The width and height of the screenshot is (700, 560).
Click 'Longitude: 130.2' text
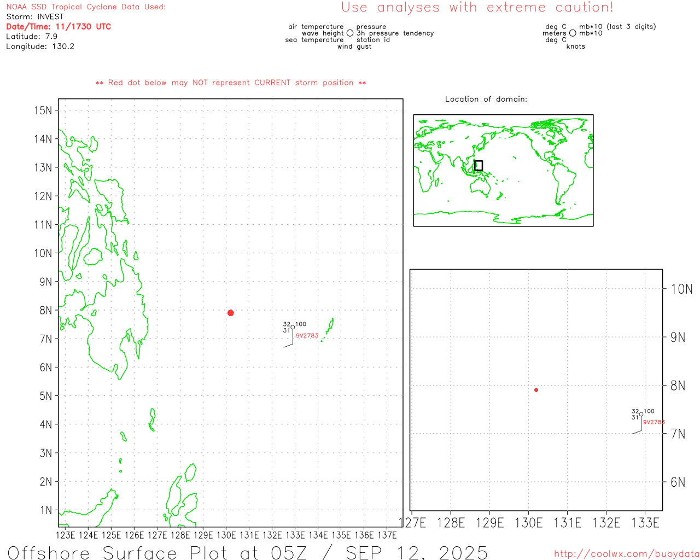(x=40, y=46)
